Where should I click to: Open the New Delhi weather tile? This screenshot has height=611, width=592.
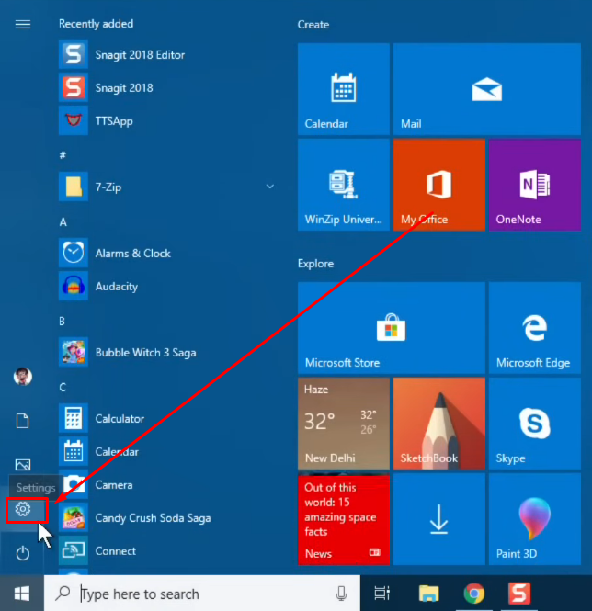[344, 424]
